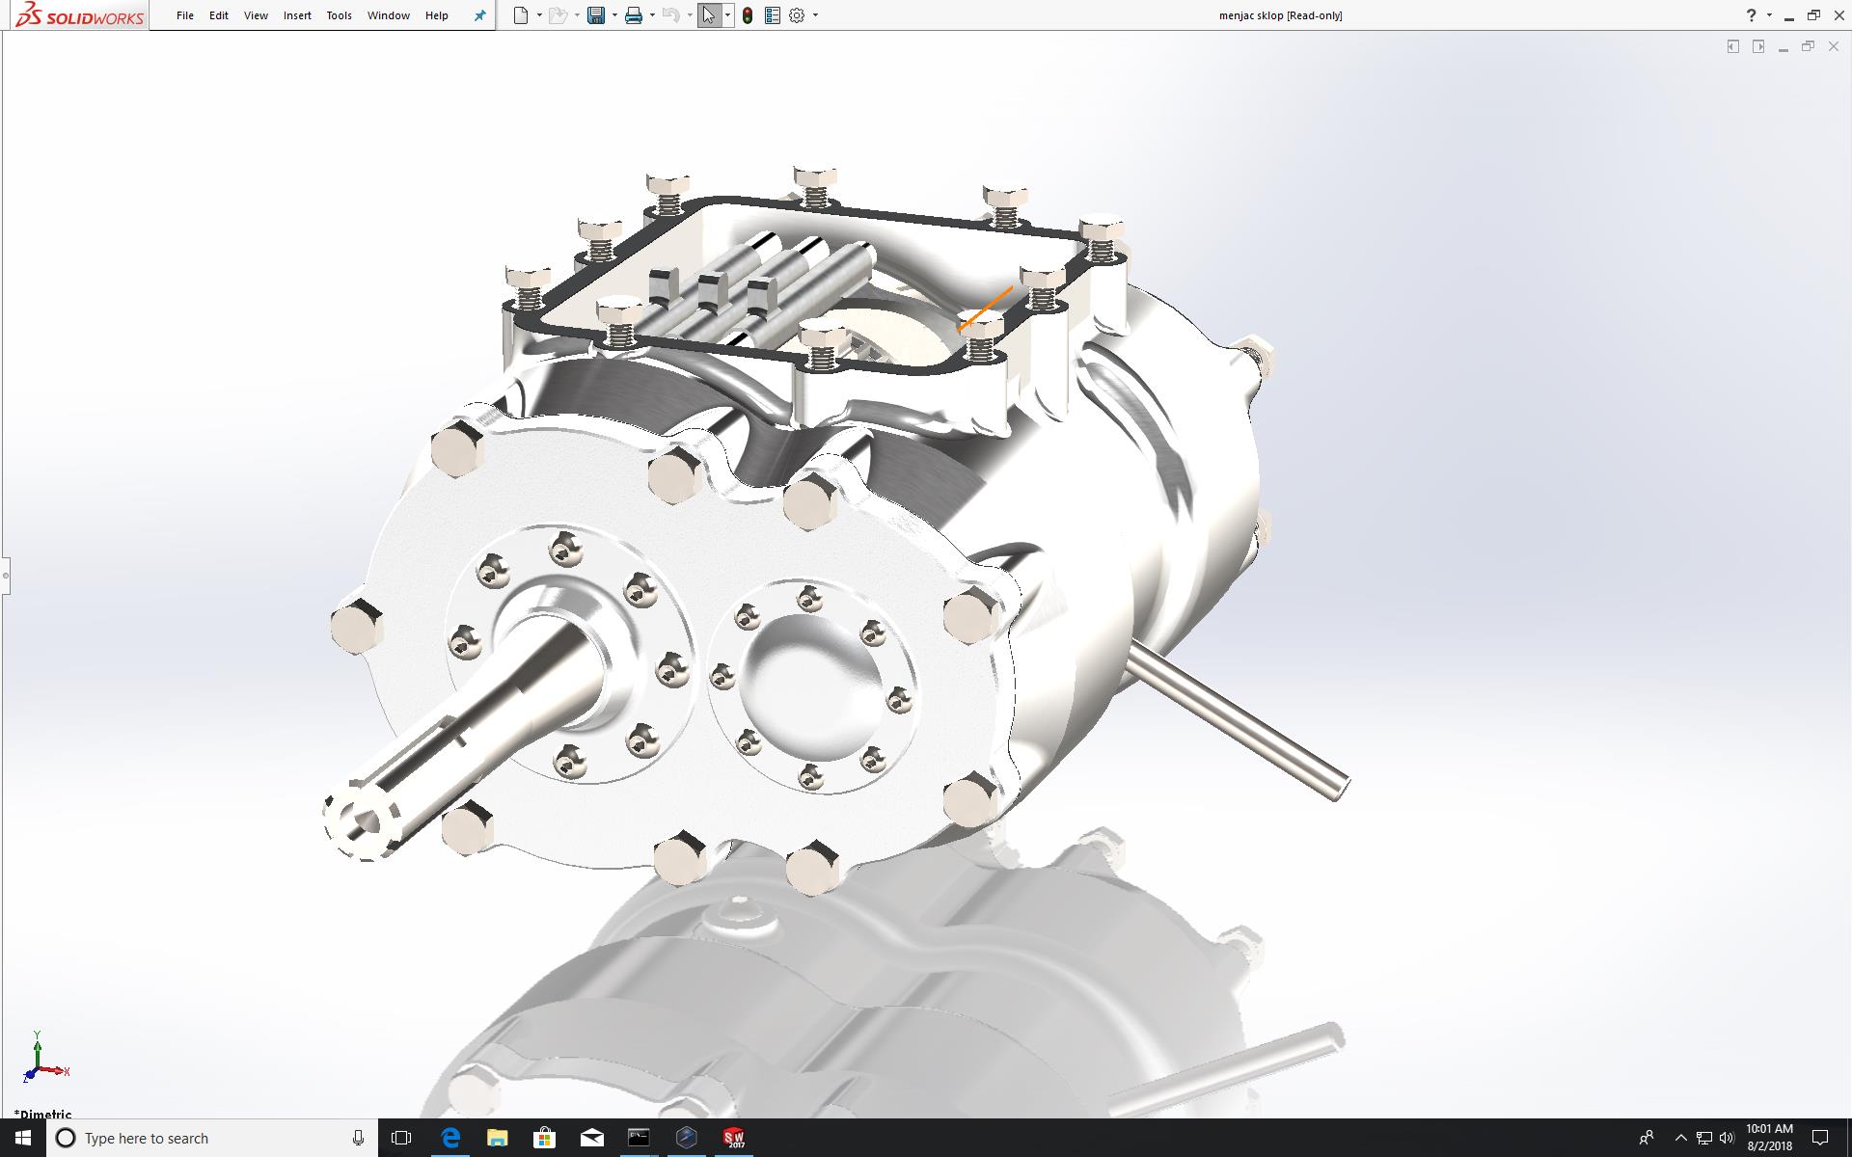Expand the Print dropdown arrow

click(652, 15)
